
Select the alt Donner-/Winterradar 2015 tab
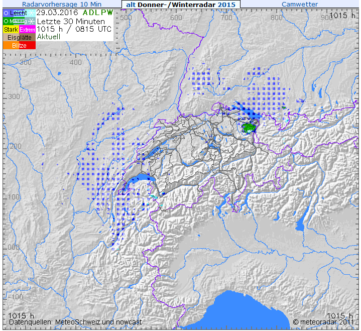(x=181, y=5)
